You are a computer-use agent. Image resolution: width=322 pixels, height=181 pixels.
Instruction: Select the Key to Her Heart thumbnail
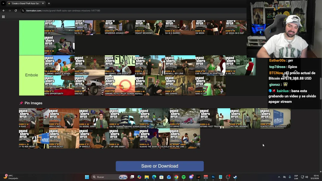click(x=34, y=138)
